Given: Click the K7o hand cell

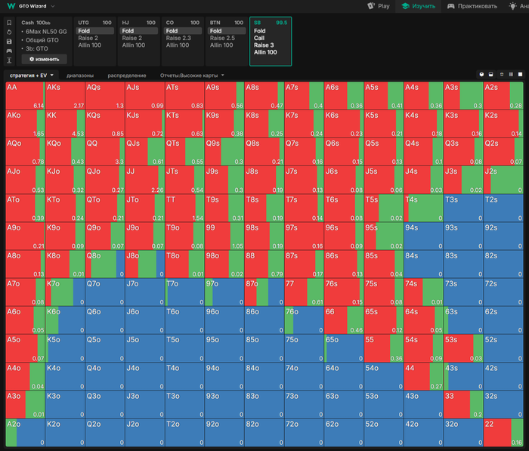Looking at the screenshot, I should click(65, 292).
